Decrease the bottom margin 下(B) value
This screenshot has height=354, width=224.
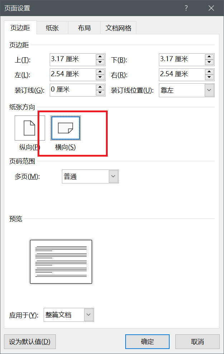(209, 62)
